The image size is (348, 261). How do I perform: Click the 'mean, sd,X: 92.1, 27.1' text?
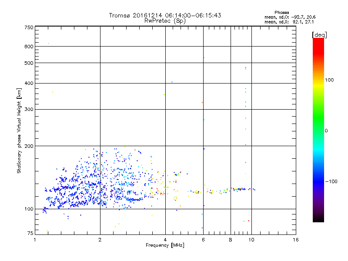click(289, 22)
